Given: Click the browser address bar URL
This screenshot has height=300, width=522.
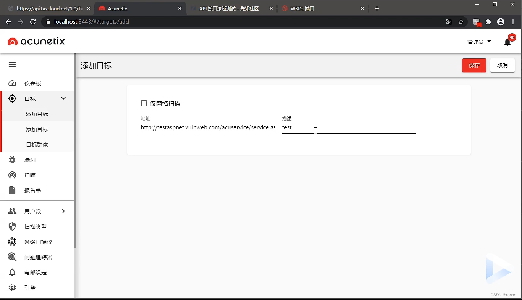Looking at the screenshot, I should [92, 22].
